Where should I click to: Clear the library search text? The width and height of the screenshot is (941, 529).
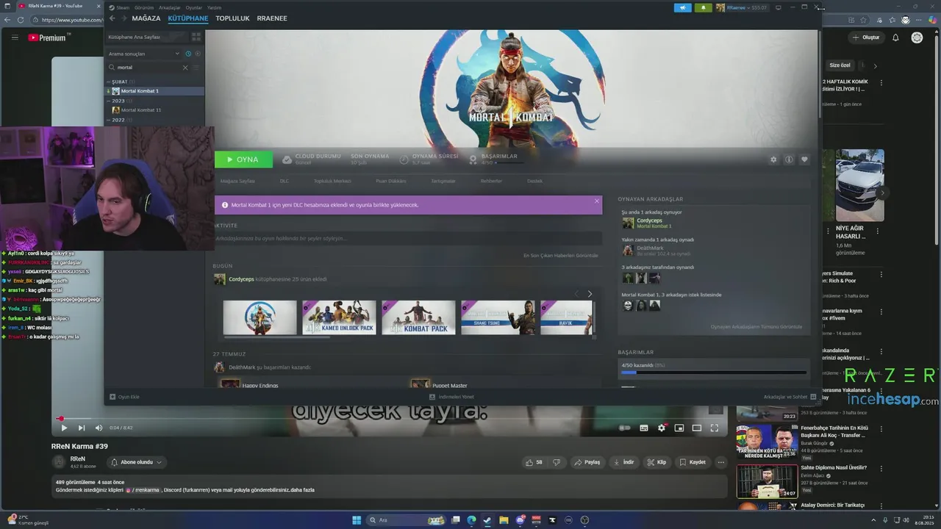coord(185,68)
